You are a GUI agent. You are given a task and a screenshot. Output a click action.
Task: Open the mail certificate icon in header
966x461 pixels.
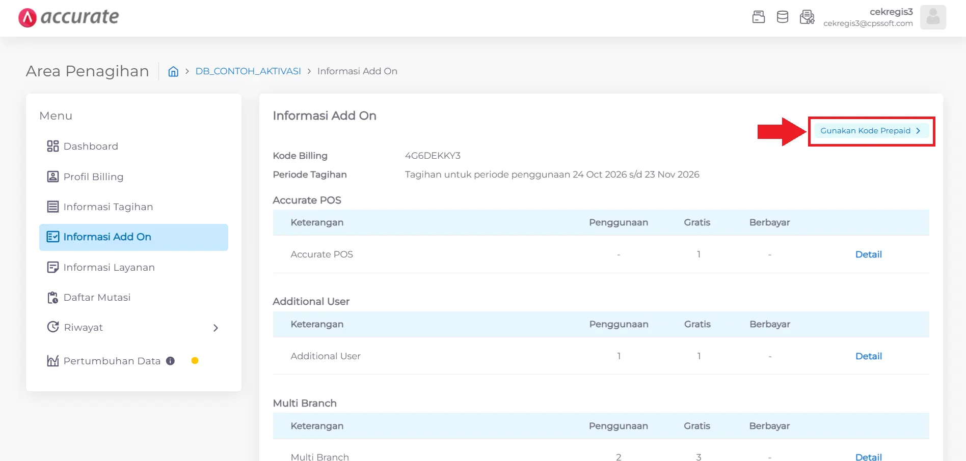tap(807, 17)
